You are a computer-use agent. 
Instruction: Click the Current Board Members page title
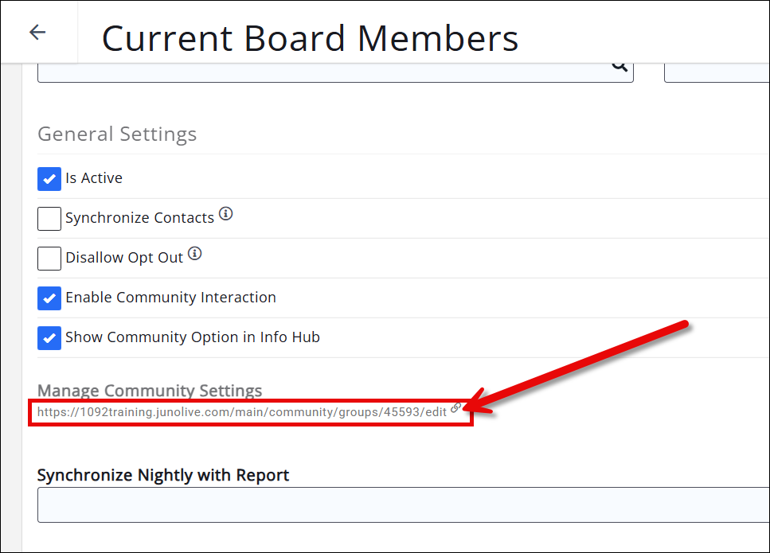pos(310,38)
